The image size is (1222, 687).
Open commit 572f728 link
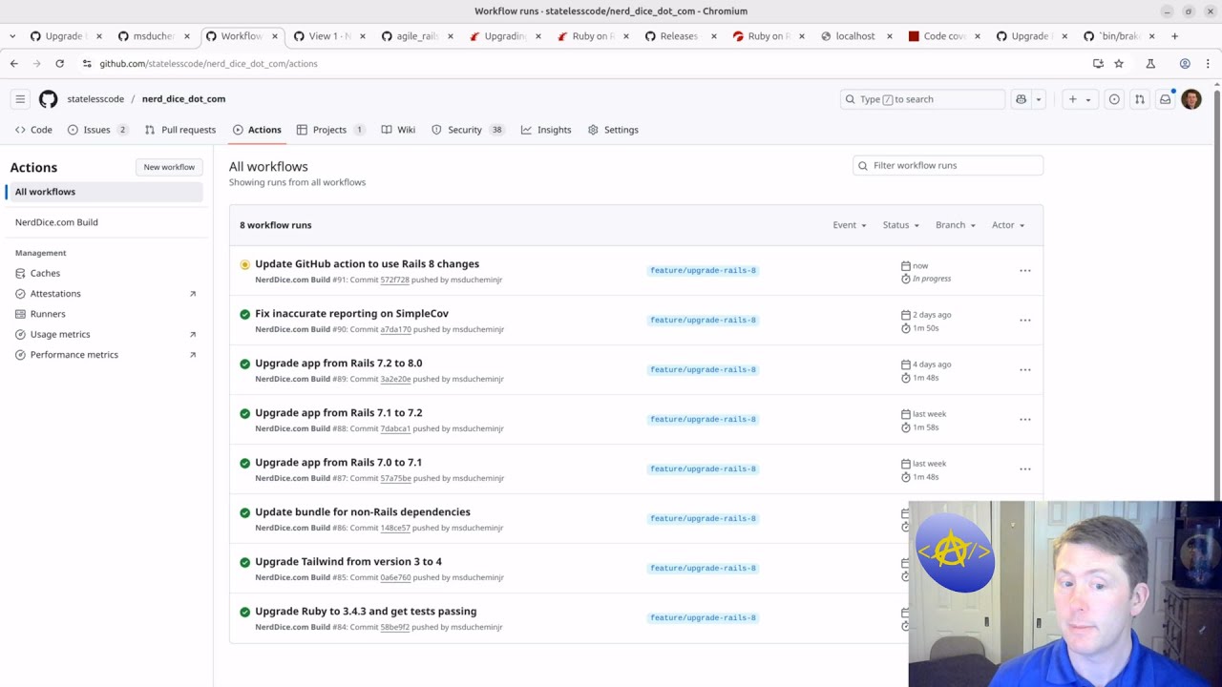[394, 281]
